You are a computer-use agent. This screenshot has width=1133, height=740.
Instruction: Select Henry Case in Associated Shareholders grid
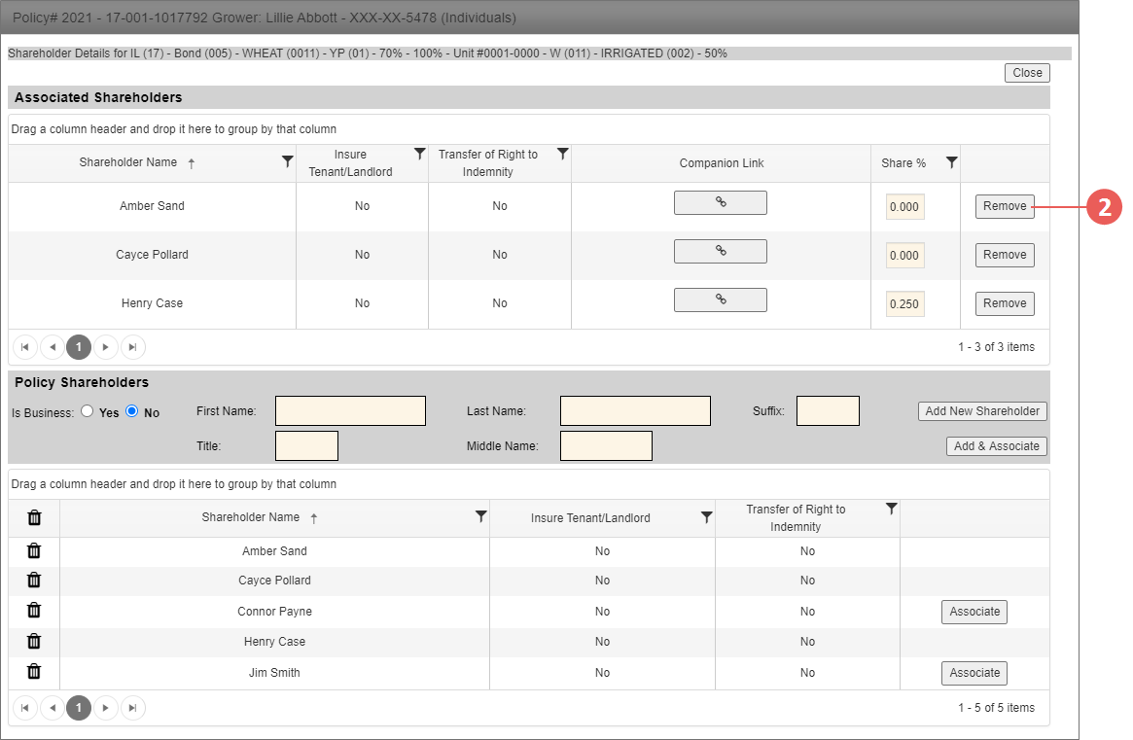tap(152, 303)
